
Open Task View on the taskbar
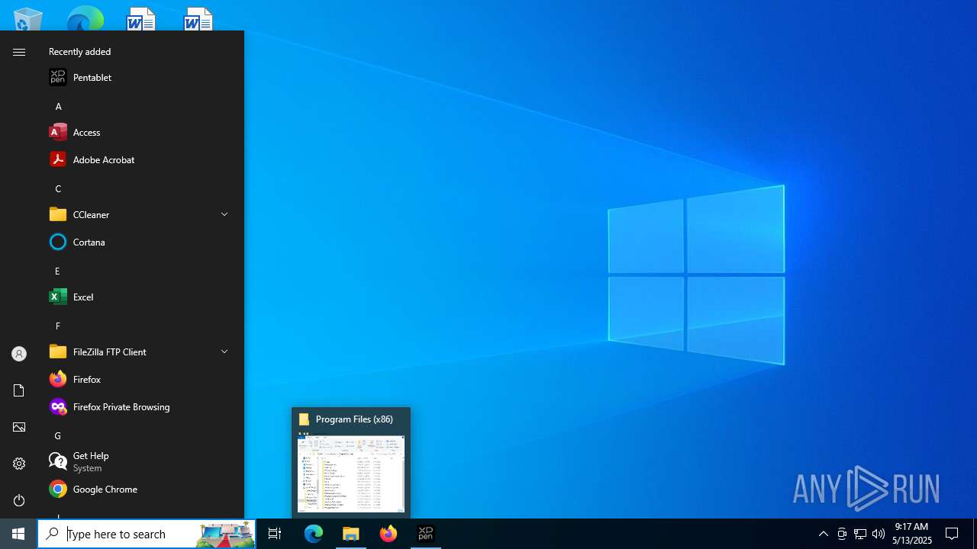coord(275,534)
